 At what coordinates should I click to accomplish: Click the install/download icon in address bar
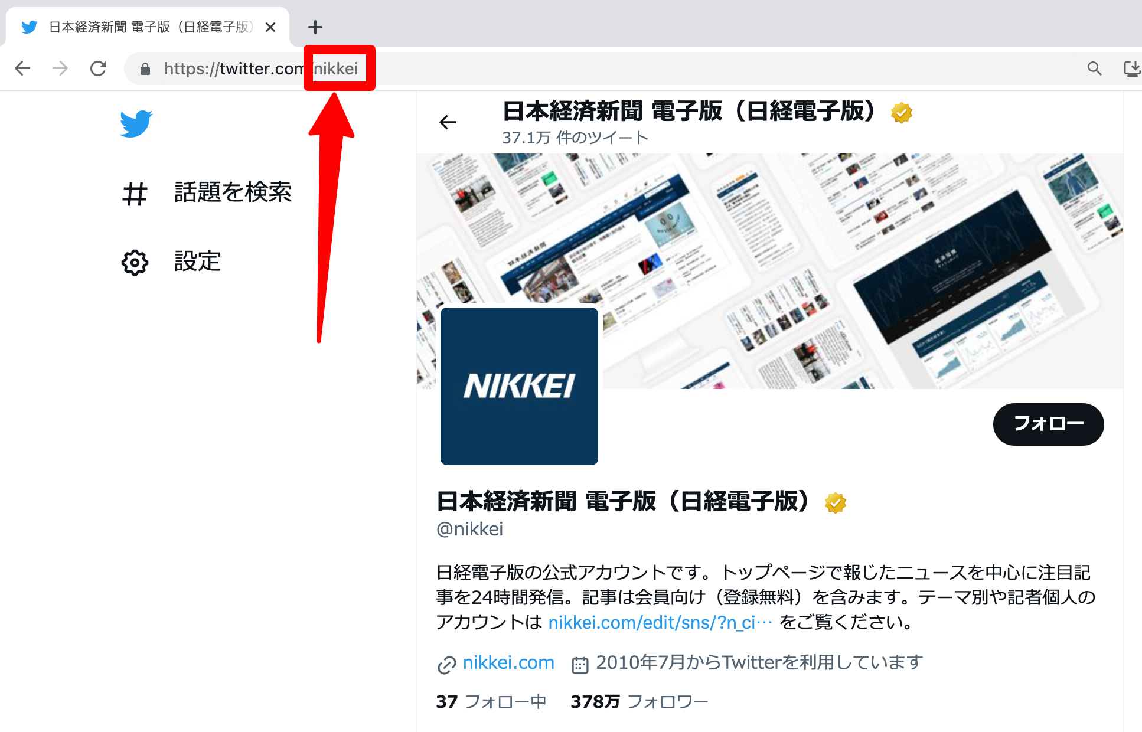coord(1132,68)
